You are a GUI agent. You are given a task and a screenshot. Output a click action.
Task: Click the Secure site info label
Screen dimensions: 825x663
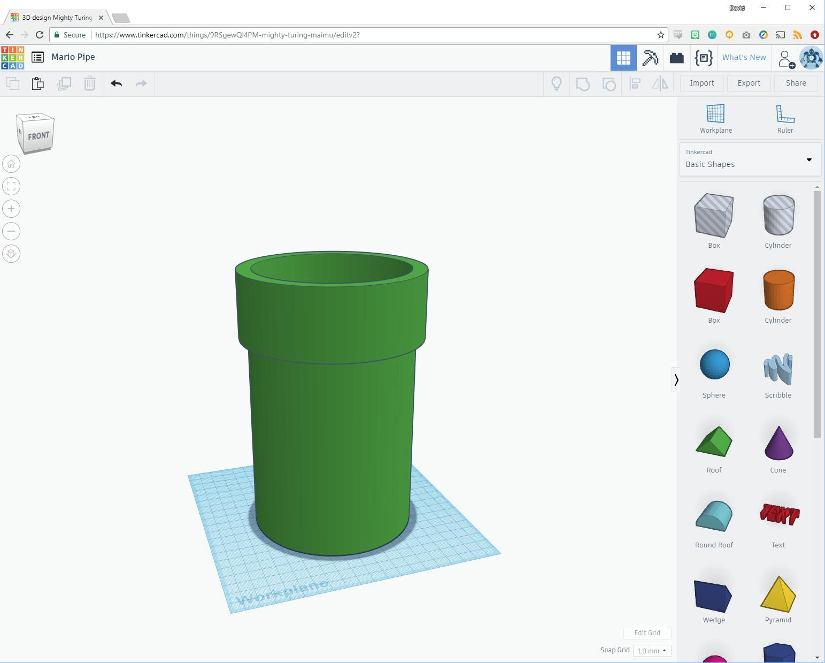tap(74, 35)
